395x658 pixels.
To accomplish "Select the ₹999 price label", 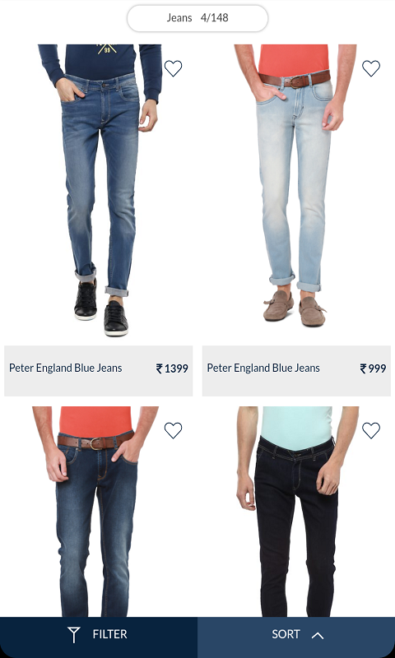I will (x=373, y=368).
